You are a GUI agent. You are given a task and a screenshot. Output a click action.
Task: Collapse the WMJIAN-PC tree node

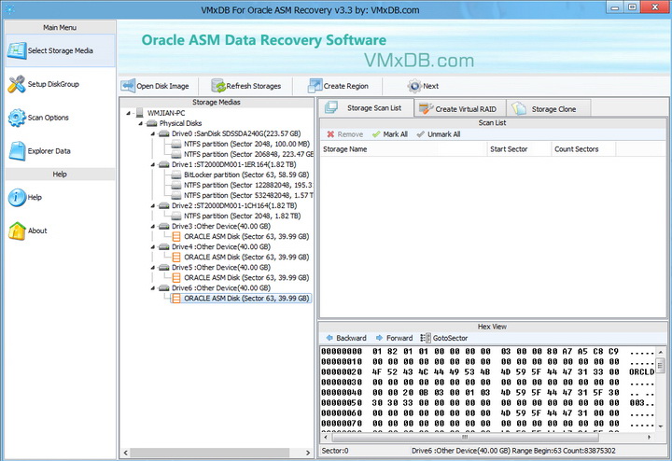128,112
